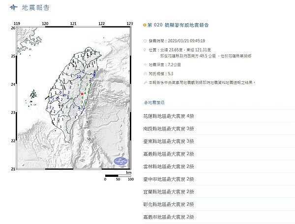295x224 pixels.
Task: Select the note starting with 本報告
Action: (202, 83)
